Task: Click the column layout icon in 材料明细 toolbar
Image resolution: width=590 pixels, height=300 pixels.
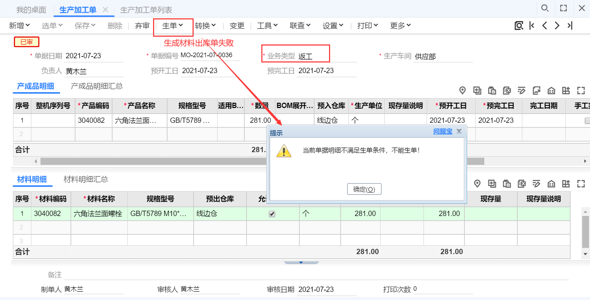Action: [566, 184]
